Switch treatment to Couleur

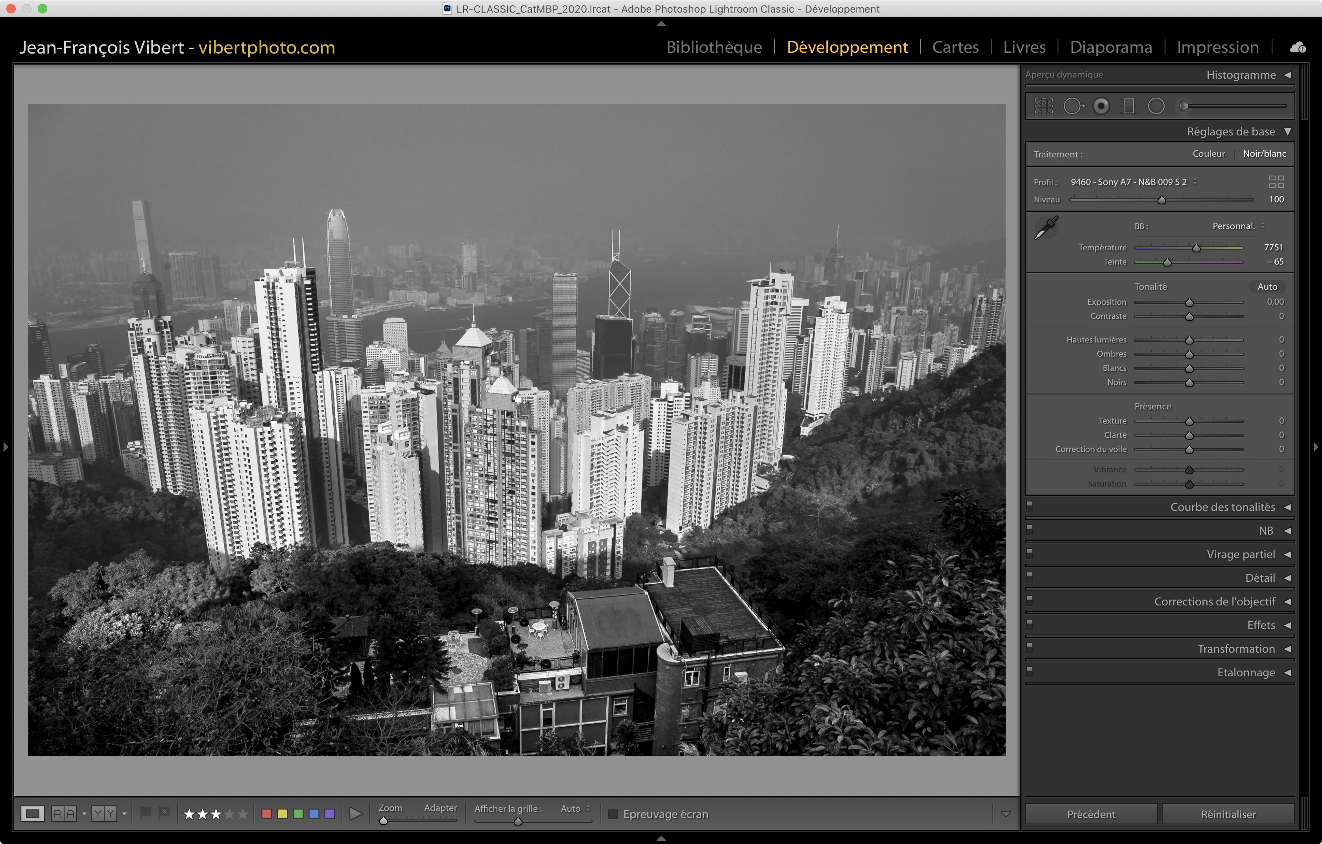pos(1208,154)
